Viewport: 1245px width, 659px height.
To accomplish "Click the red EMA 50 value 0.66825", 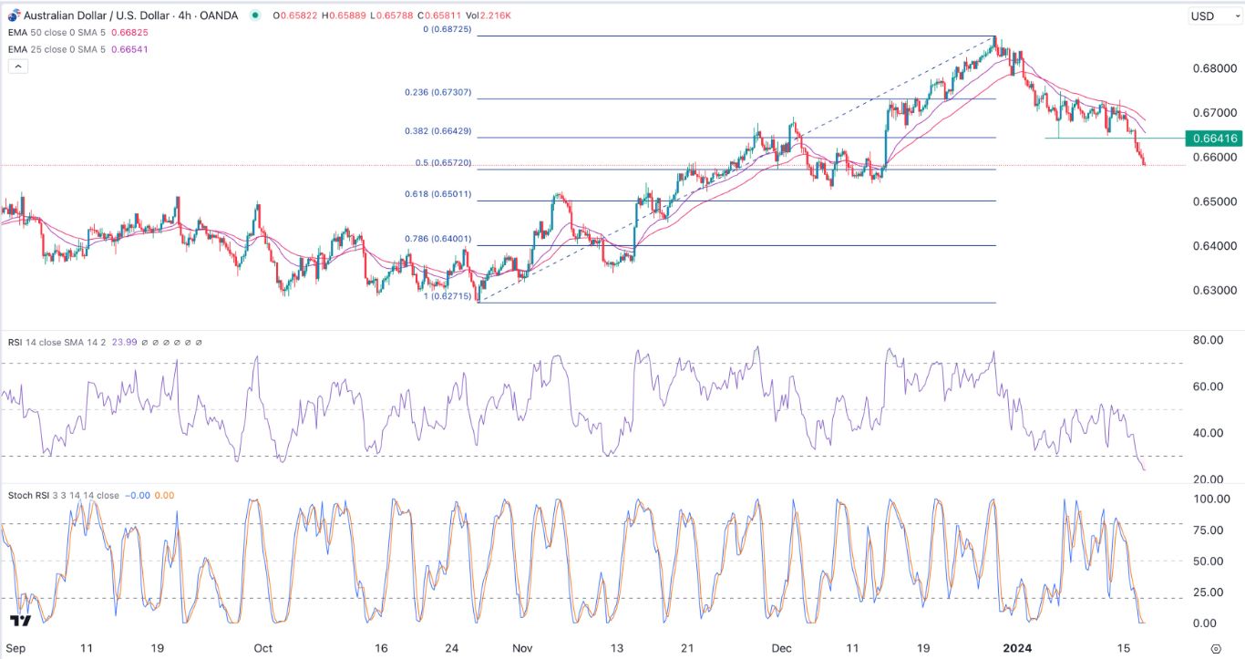I will tap(129, 30).
